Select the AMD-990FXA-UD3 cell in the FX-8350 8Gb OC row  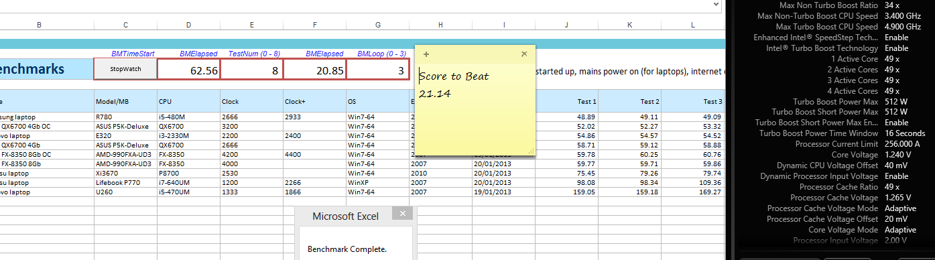[x=125, y=154]
